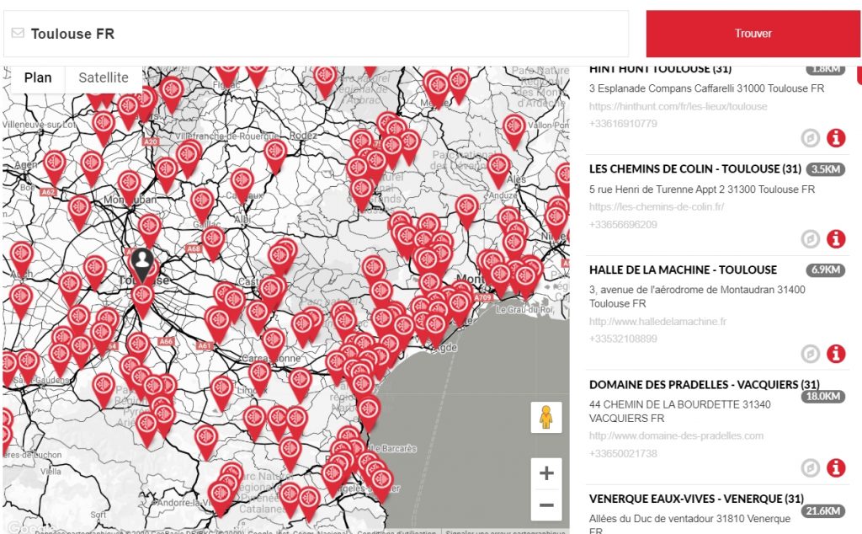The width and height of the screenshot is (862, 534).
Task: Open info for Les Chemins de Colin
Action: coord(836,238)
